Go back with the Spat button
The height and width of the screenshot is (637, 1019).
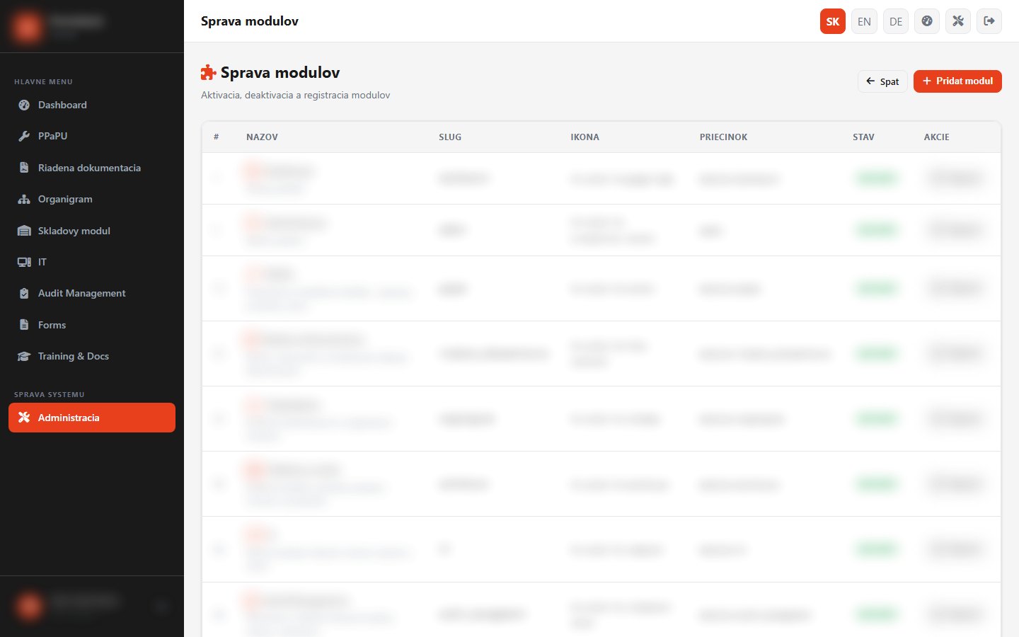882,81
